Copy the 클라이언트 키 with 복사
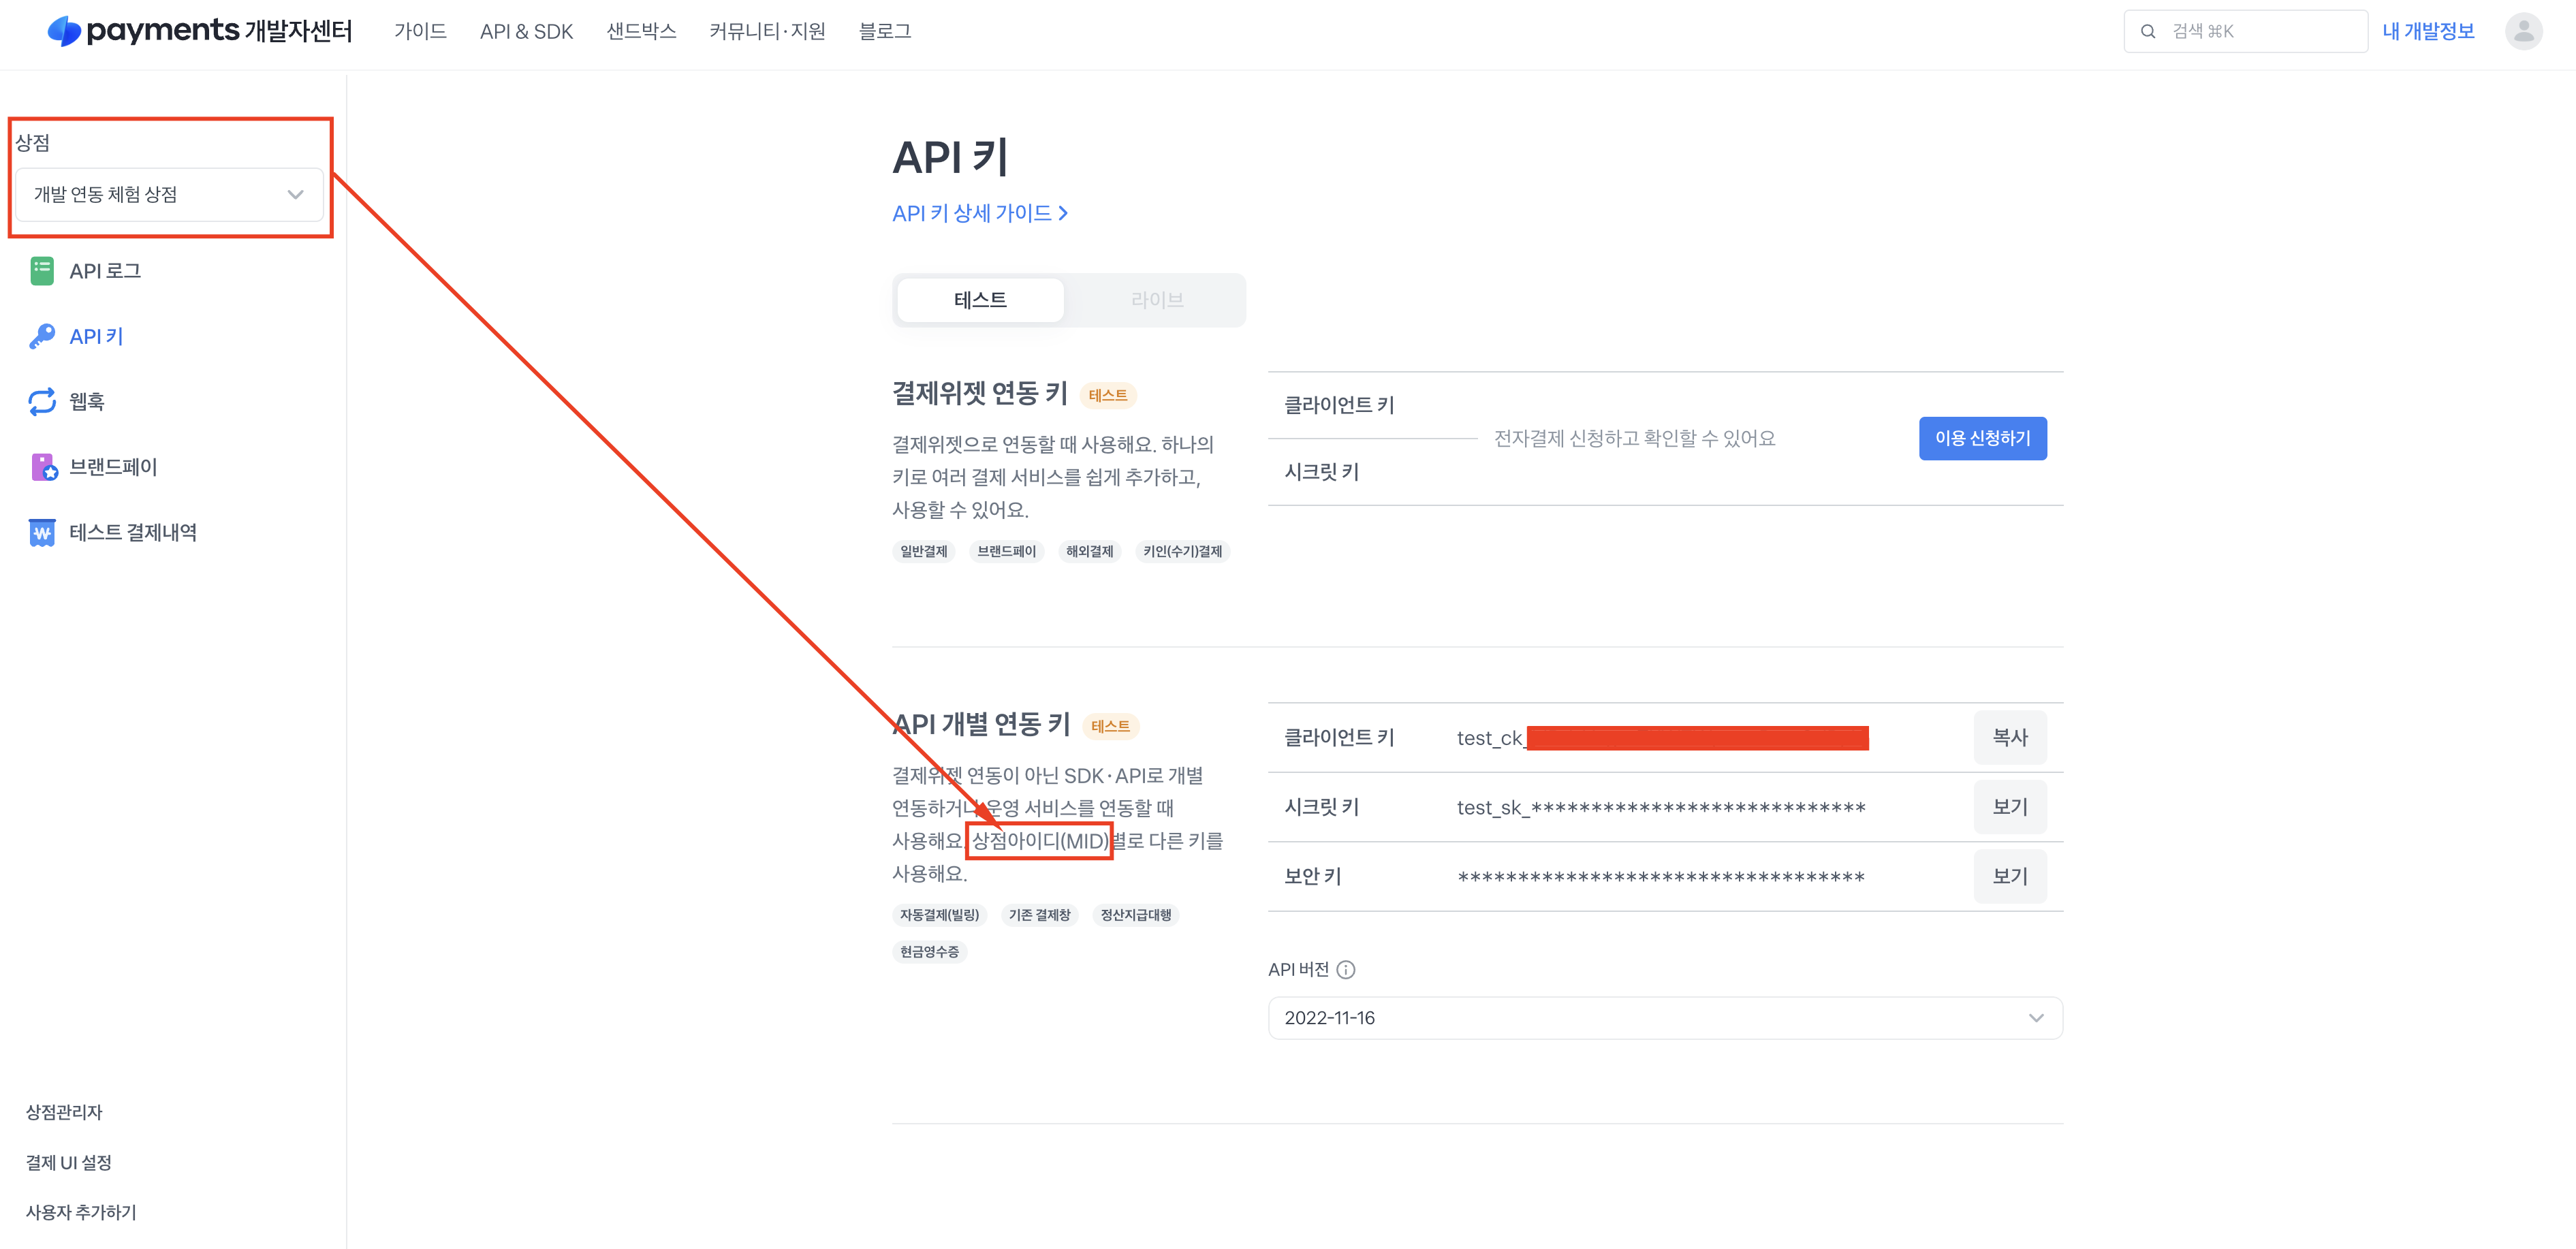This screenshot has height=1249, width=2576. [2009, 737]
